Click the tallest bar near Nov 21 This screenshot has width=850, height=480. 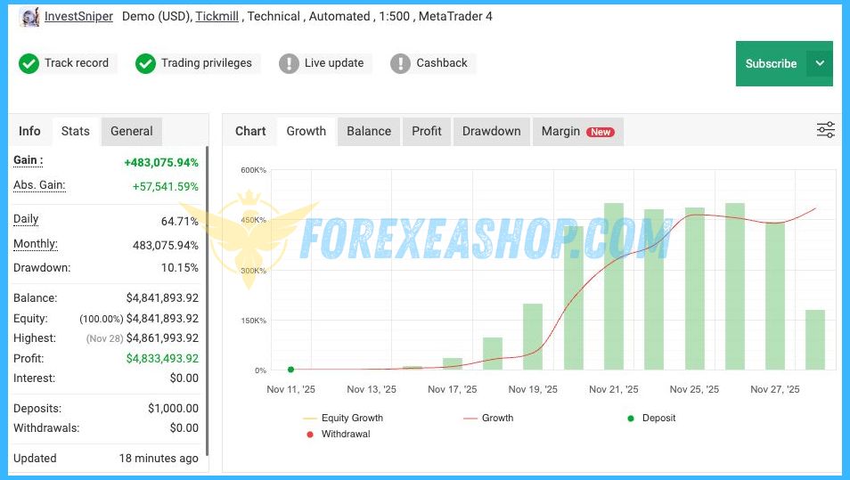coord(614,286)
